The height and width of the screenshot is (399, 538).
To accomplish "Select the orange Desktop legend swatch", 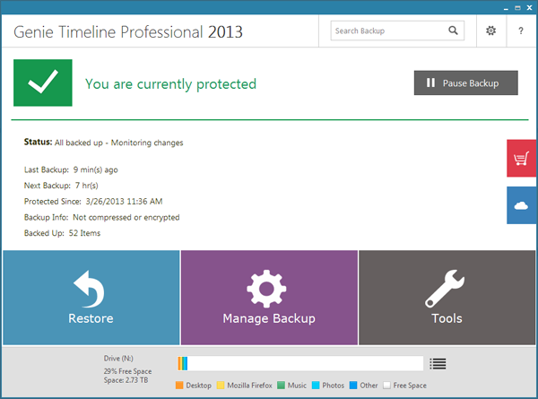I will coord(179,386).
